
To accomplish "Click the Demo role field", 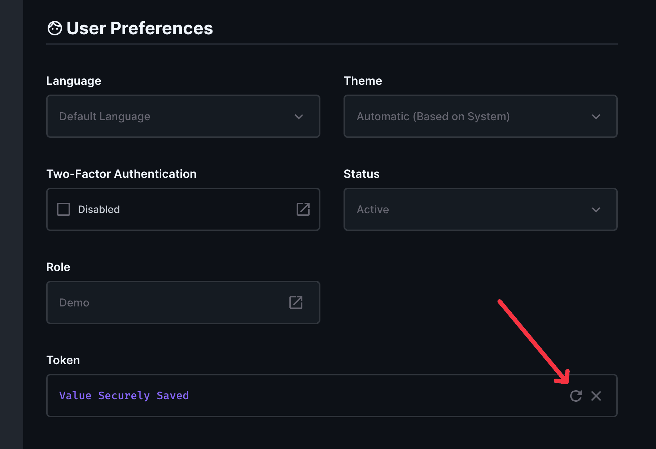I will (x=183, y=302).
